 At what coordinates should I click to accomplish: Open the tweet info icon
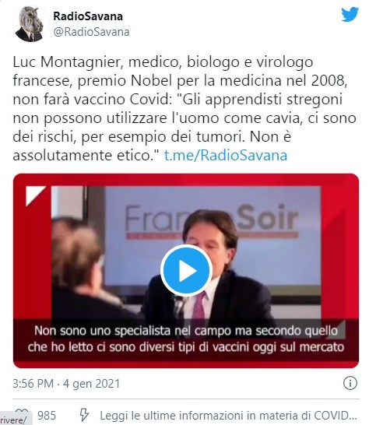pos(350,383)
